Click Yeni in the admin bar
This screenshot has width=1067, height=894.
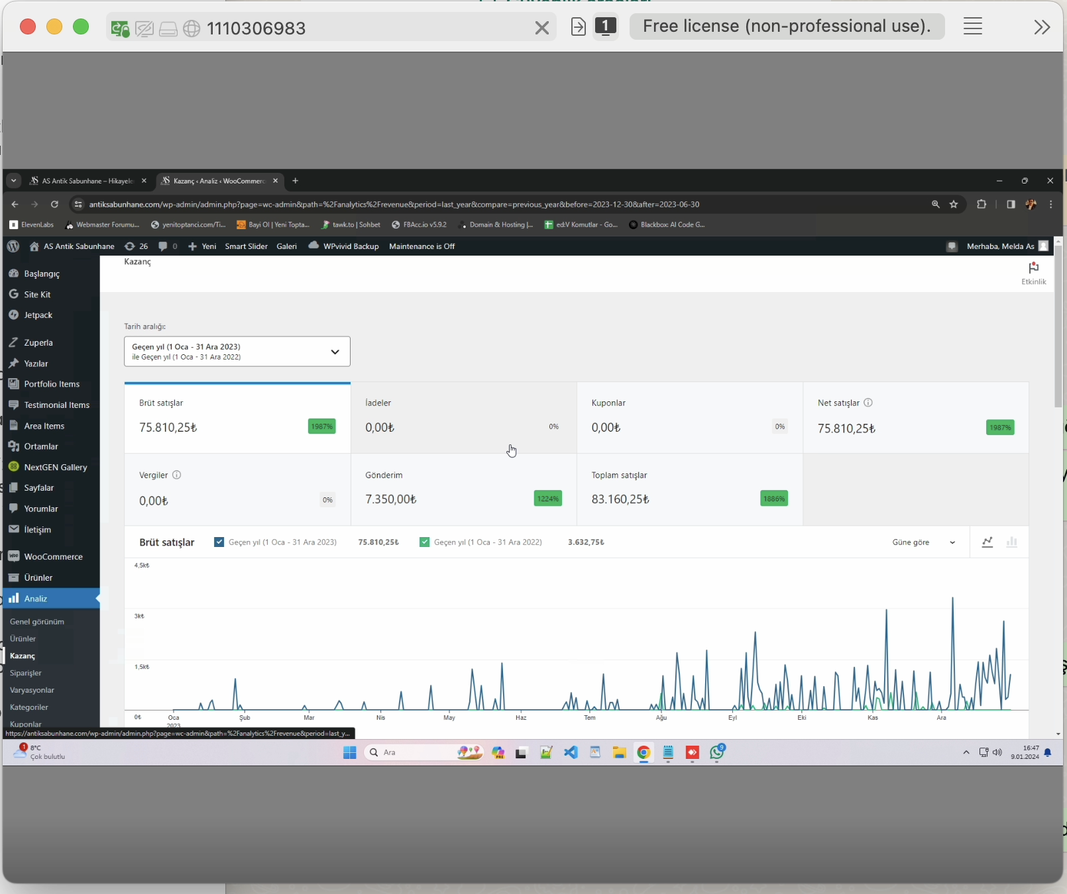202,246
